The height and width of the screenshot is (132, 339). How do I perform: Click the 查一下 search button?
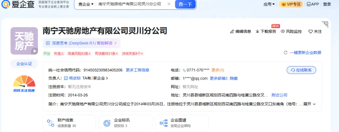coord(185,4)
